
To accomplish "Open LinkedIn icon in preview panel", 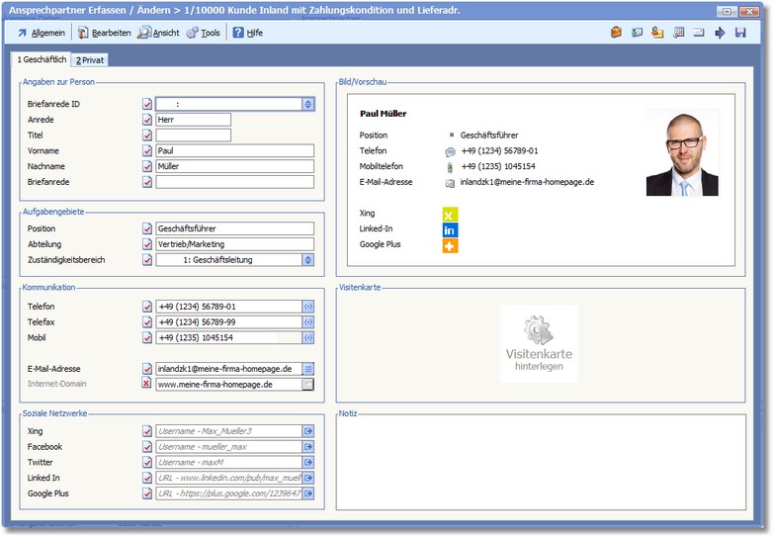I will 450,229.
